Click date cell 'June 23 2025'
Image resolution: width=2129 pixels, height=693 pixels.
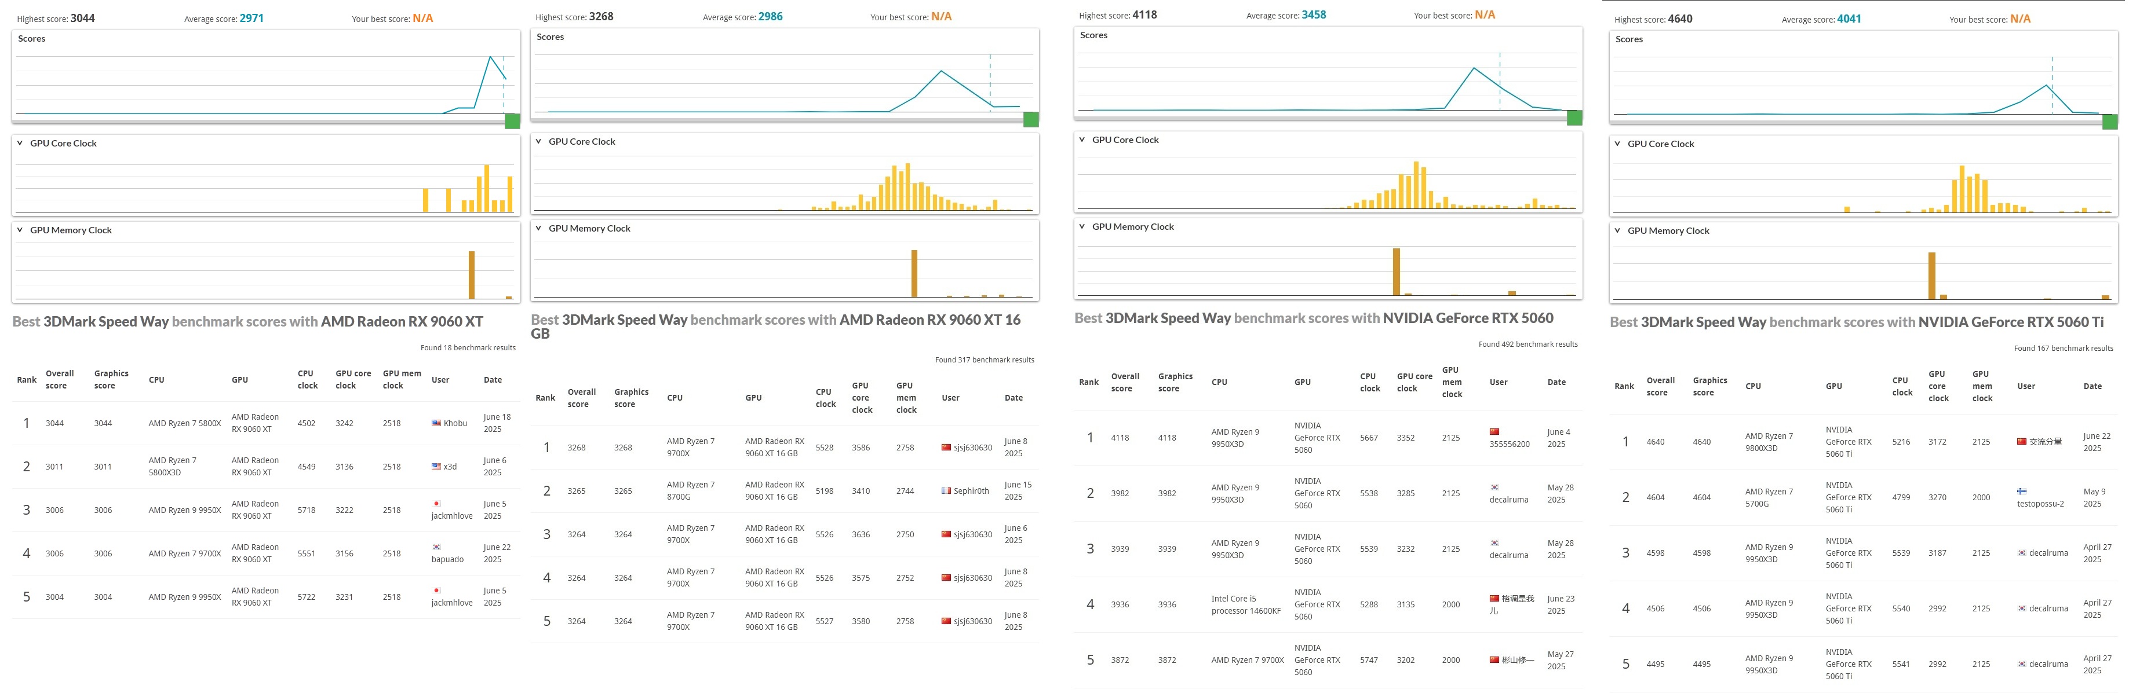click(1561, 604)
